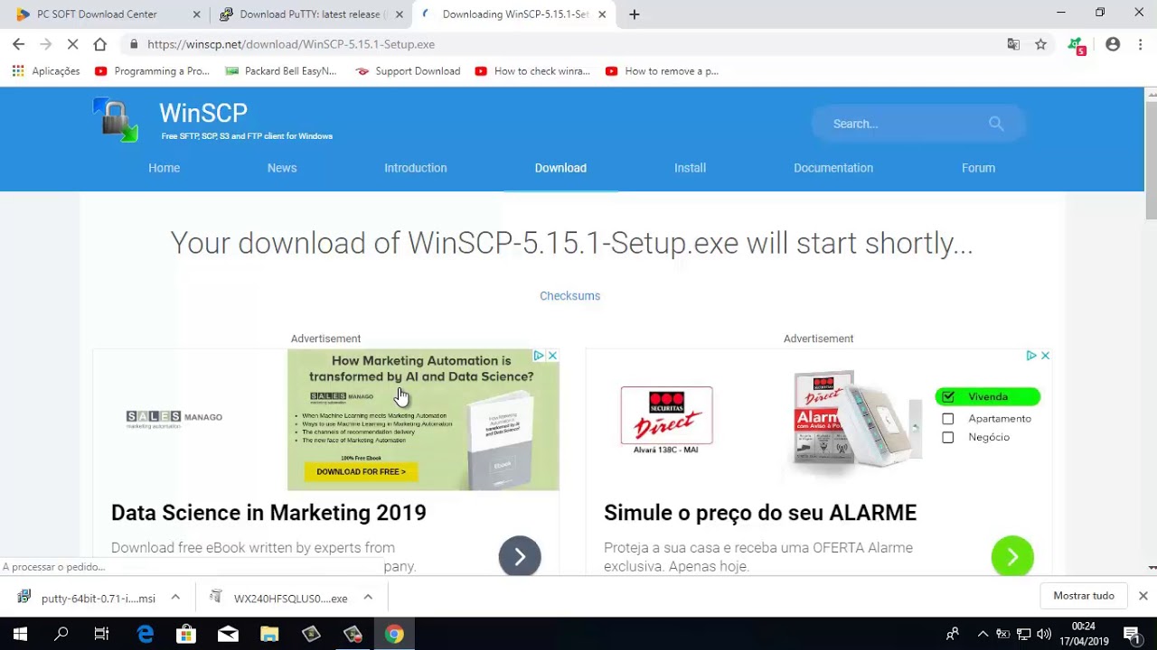The height and width of the screenshot is (650, 1157).
Task: Open the translate page icon in address bar
Action: 1013,44
